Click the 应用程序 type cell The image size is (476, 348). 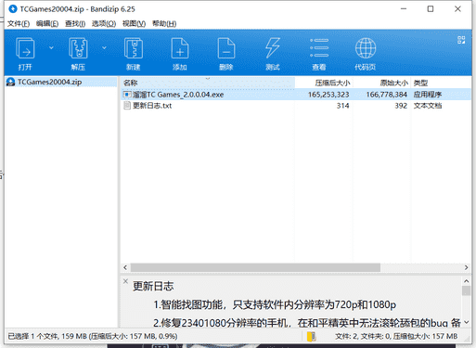pyautogui.click(x=428, y=95)
